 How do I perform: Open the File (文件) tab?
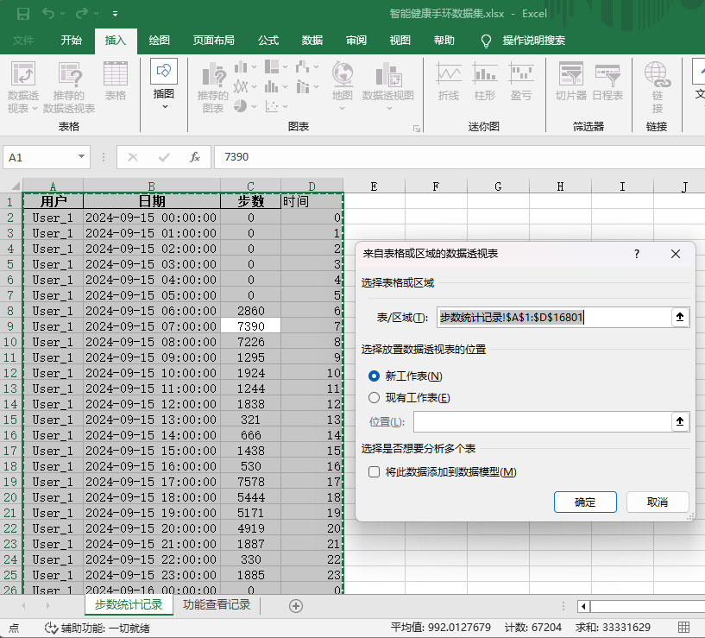point(23,41)
